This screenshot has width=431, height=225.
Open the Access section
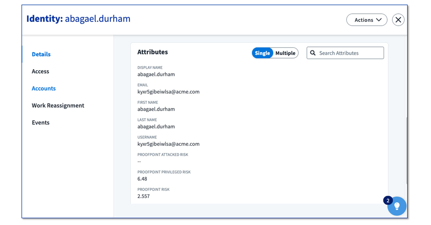[41, 71]
